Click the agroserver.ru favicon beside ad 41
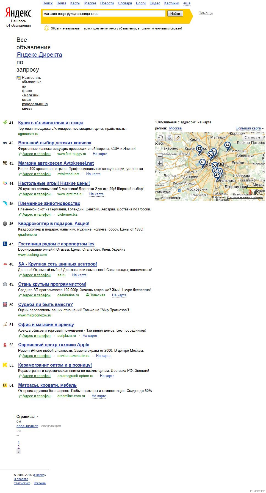 5,123
